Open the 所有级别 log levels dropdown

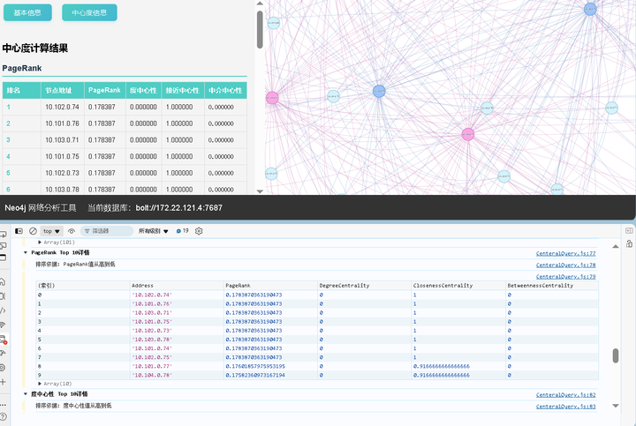pyautogui.click(x=154, y=231)
